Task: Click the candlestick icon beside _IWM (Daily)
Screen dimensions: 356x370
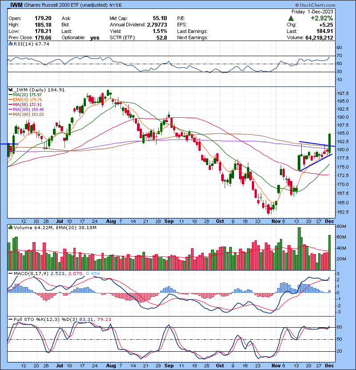Action: click(10, 90)
